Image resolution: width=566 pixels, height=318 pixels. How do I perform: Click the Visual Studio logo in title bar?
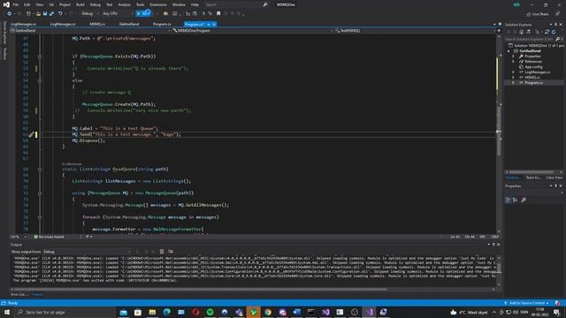coord(6,4)
